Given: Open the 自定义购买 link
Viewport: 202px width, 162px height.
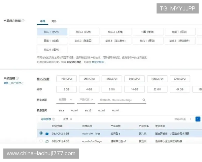Looking at the screenshot, I should pos(98,62).
